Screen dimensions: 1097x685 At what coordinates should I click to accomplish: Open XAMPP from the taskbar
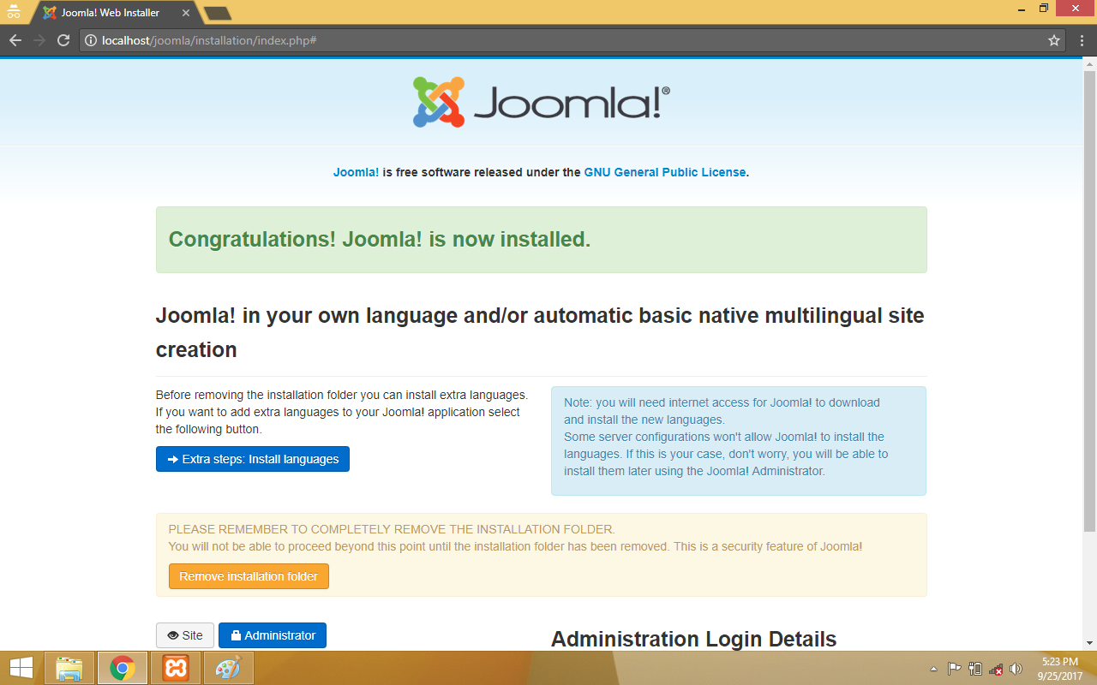(x=176, y=668)
